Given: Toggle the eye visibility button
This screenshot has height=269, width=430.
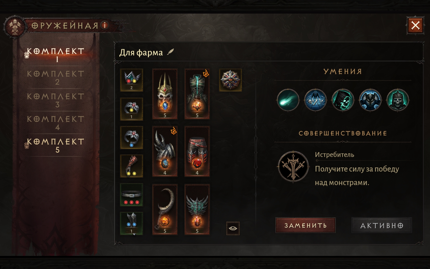Looking at the screenshot, I should 233,228.
